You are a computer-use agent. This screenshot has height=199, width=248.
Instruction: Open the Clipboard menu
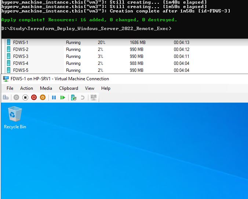[x=69, y=88]
